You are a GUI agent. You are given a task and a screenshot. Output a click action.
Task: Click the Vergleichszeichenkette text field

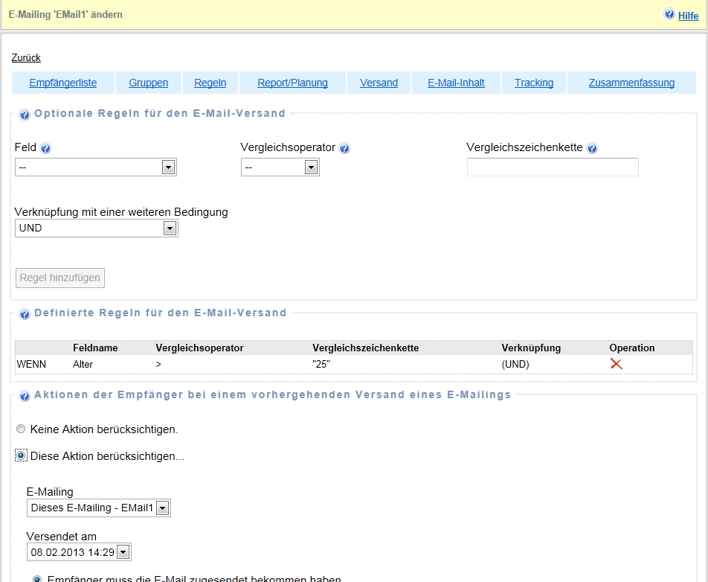552,167
